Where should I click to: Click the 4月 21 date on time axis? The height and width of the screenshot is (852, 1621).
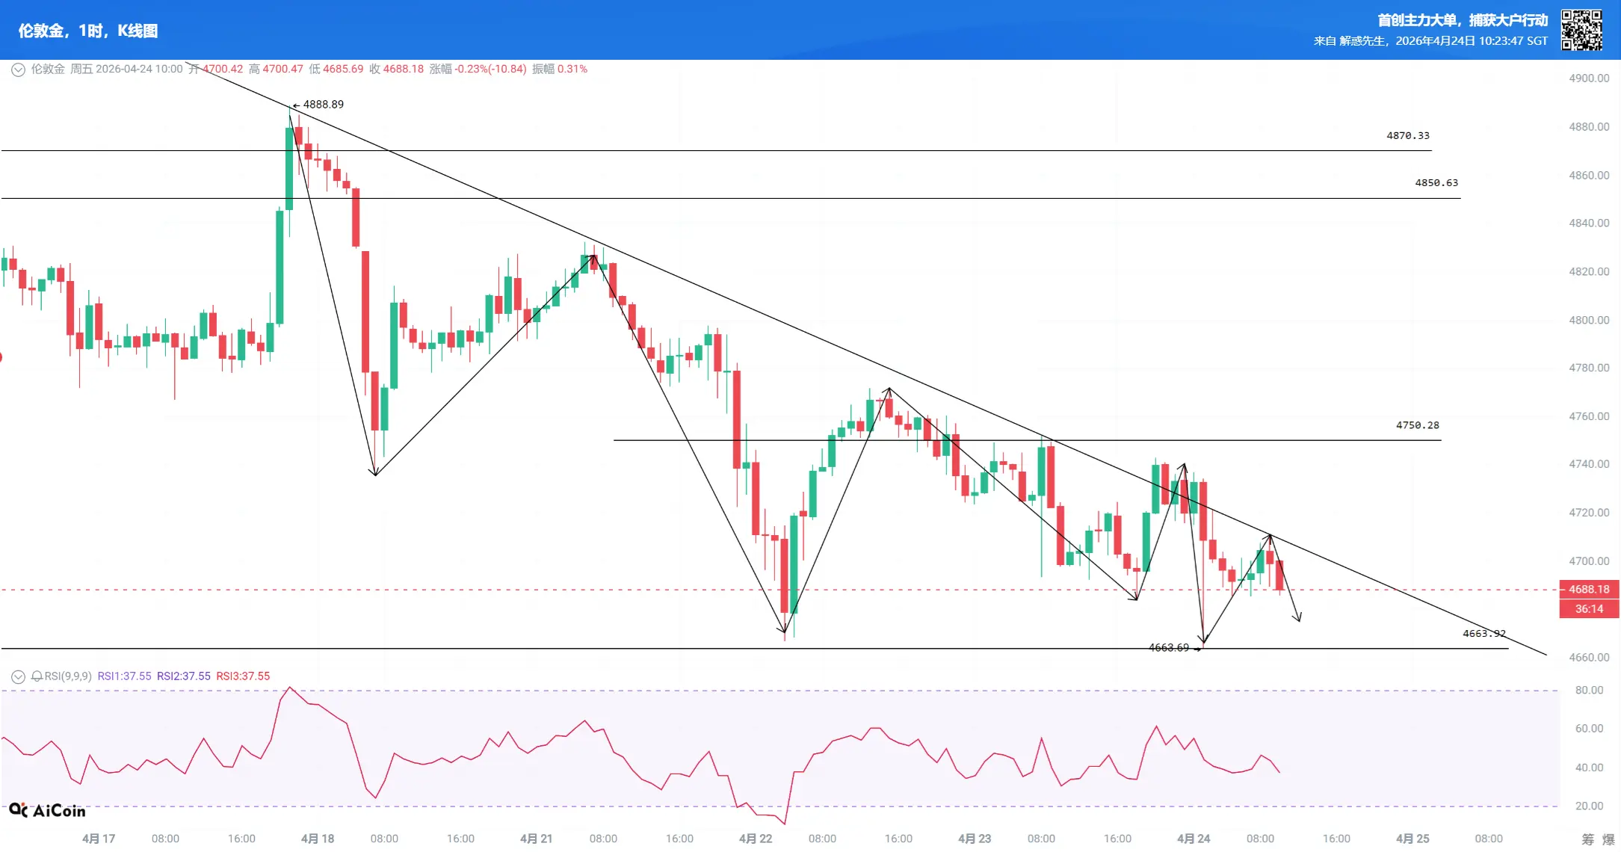click(536, 839)
